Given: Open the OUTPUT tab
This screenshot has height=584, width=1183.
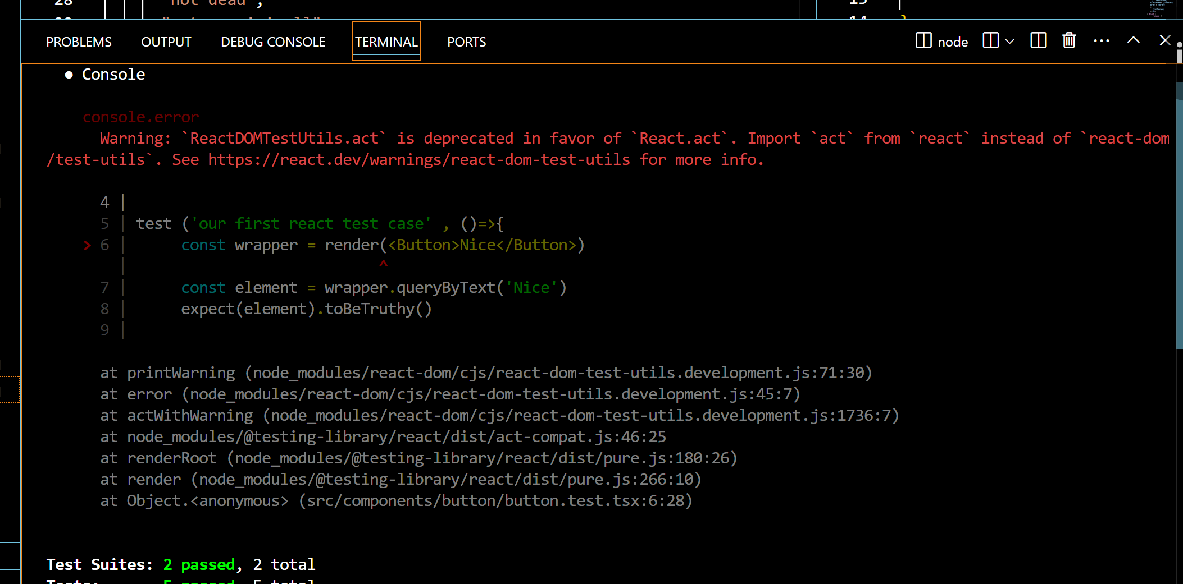Looking at the screenshot, I should click(166, 42).
